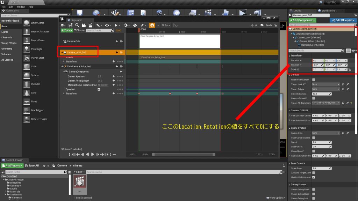The width and height of the screenshot is (358, 201).
Task: Open the 30 fps frame rate dropdown
Action: [x=166, y=25]
